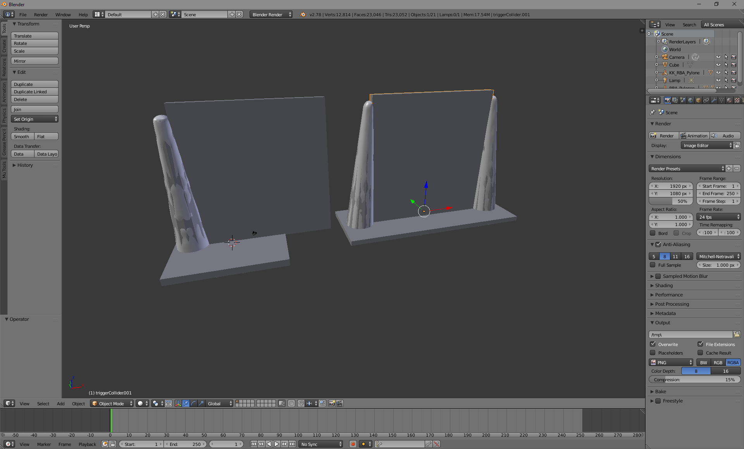Open the Modifiers wrench tab icon
The height and width of the screenshot is (449, 744).
714,100
